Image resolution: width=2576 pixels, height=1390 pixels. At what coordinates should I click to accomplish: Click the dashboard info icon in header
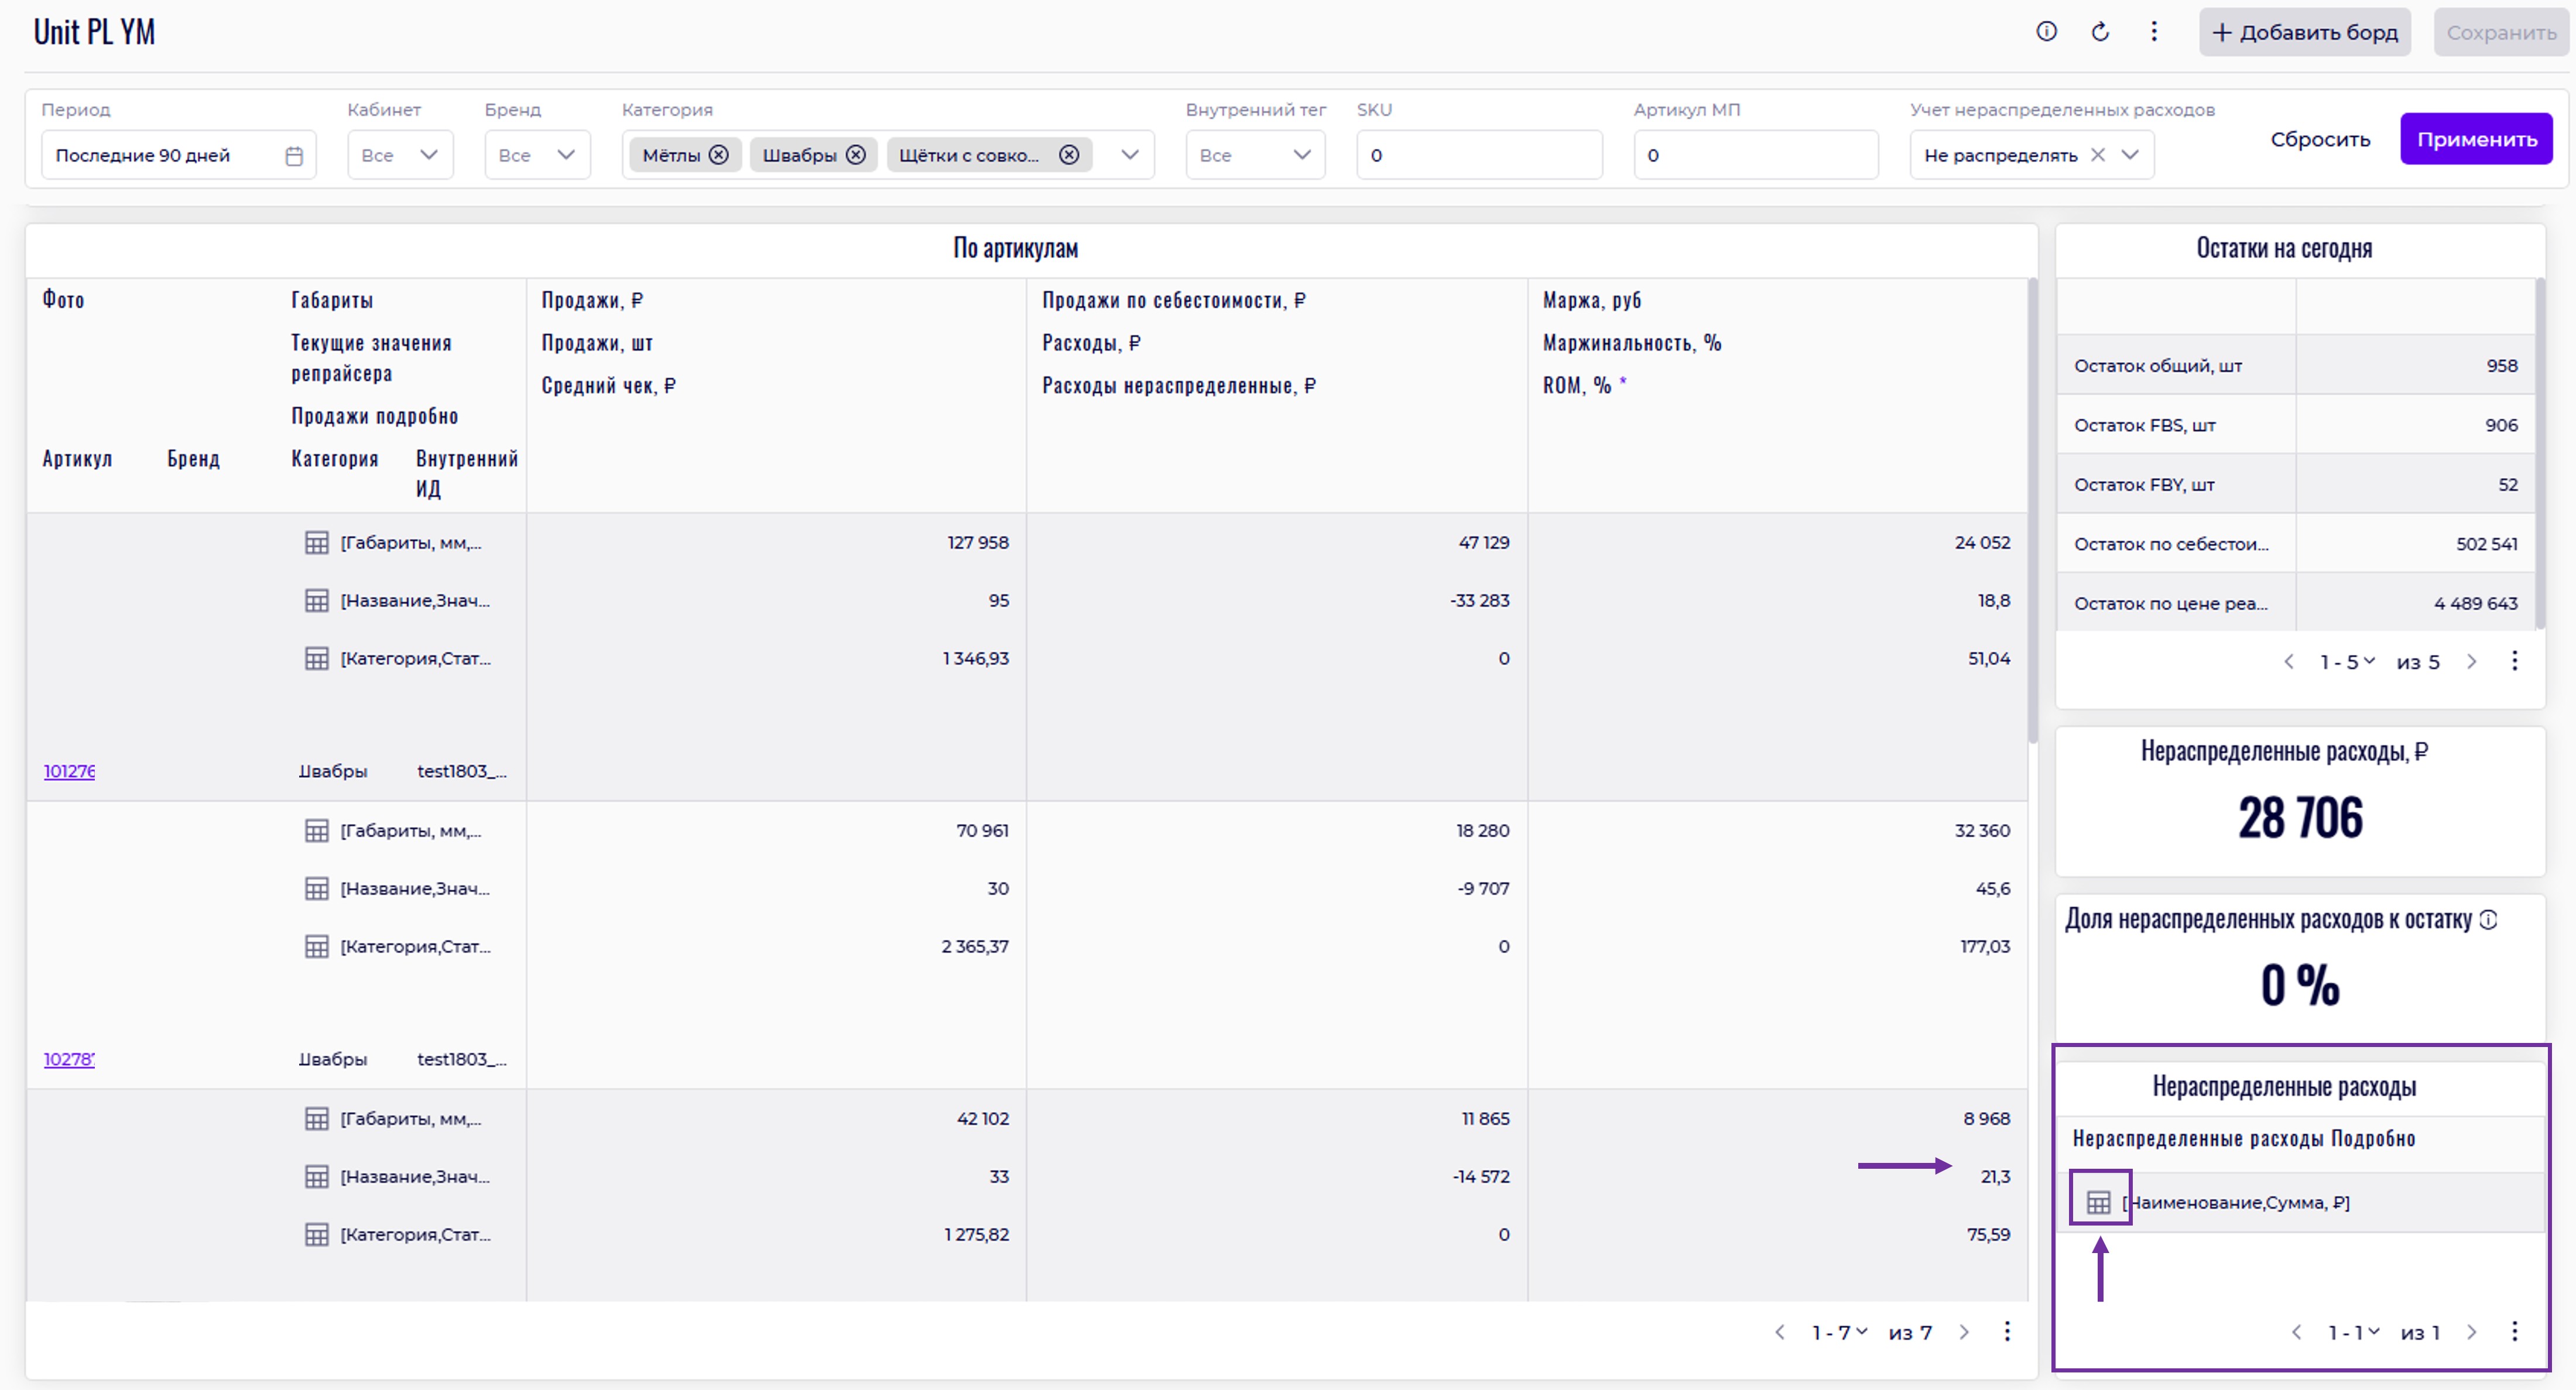2046,32
